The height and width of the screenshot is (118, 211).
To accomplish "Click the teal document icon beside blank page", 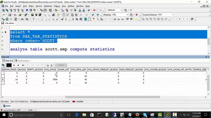I will (86, 19).
